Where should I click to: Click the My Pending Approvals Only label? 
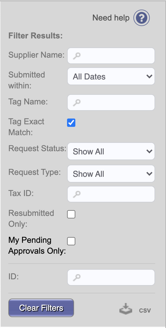[x=37, y=245]
